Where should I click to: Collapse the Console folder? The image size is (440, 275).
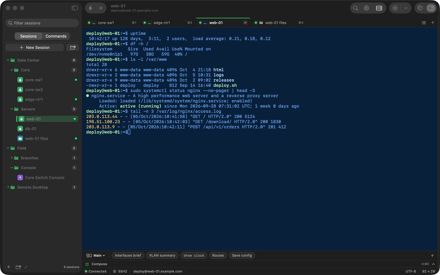point(12,168)
